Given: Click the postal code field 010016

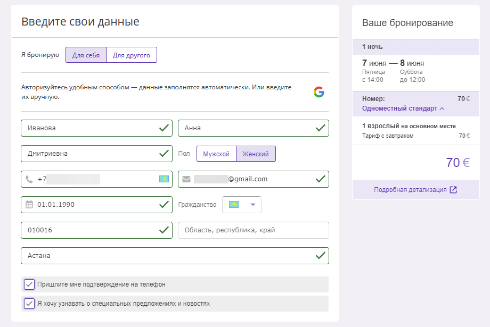Looking at the screenshot, I should coord(96,230).
